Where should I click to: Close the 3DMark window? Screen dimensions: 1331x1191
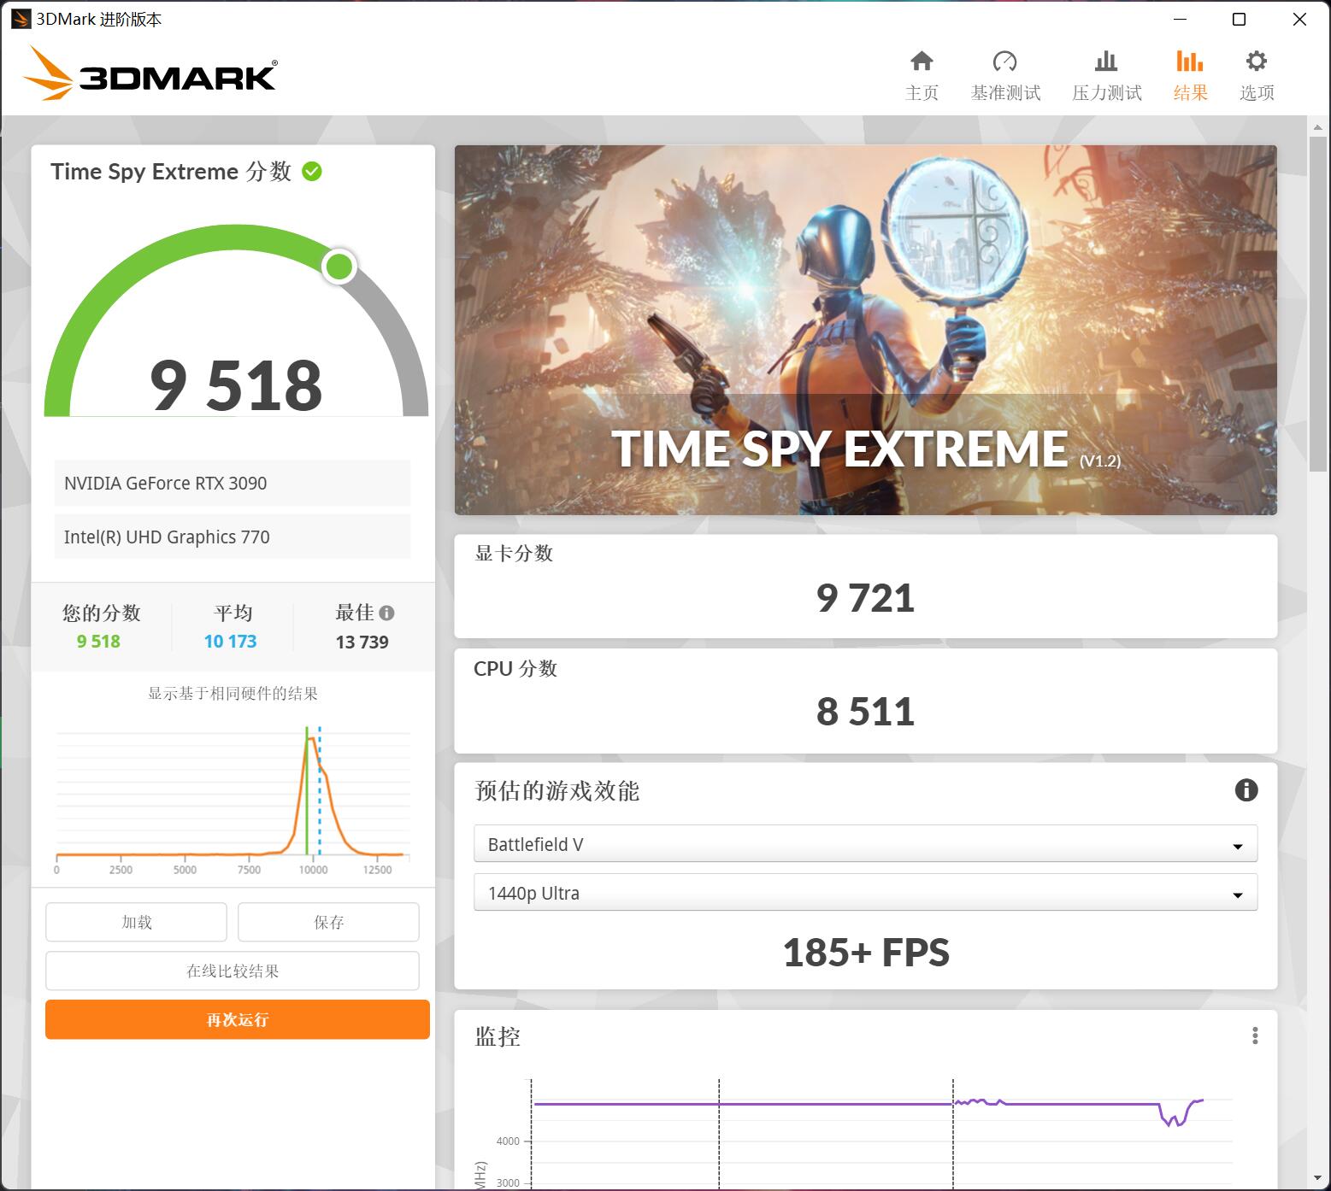coord(1299,19)
